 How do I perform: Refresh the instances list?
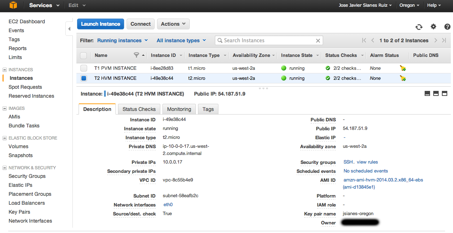tap(419, 27)
